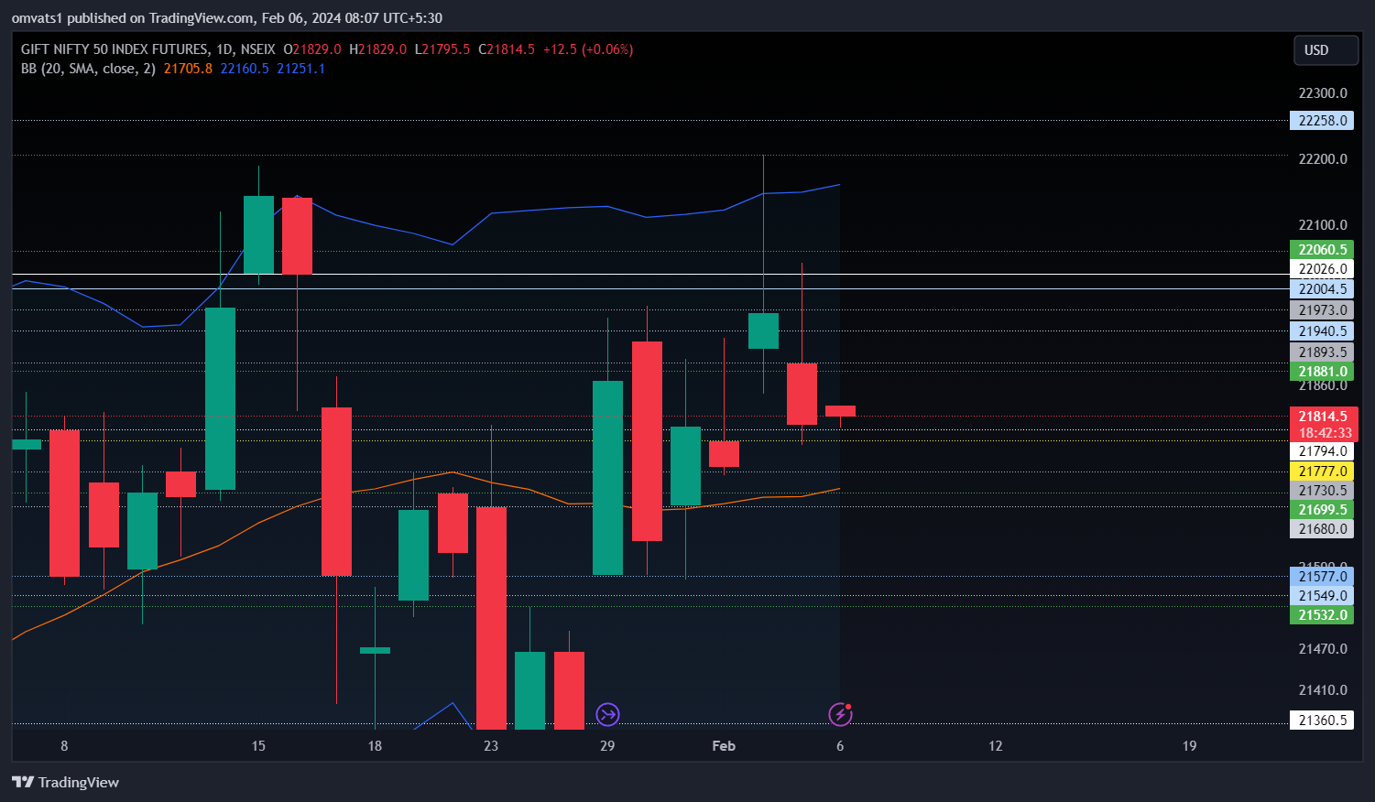Click the tall green candle before the 15 label
The height and width of the screenshot is (802, 1375).
(x=220, y=398)
